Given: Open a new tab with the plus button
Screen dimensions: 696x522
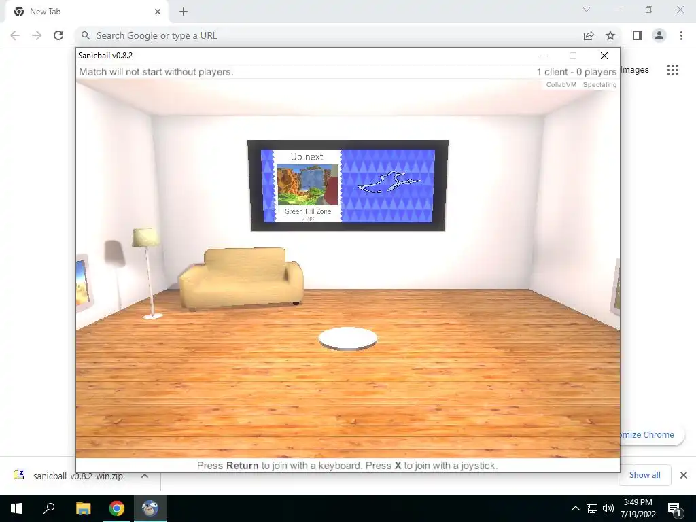Looking at the screenshot, I should pyautogui.click(x=184, y=12).
